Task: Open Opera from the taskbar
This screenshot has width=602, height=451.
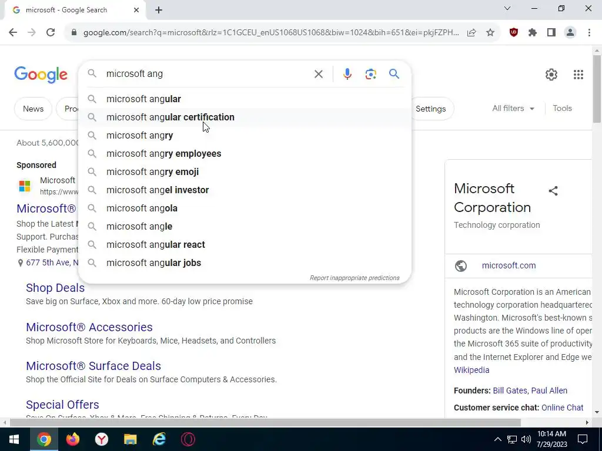Action: point(188,439)
